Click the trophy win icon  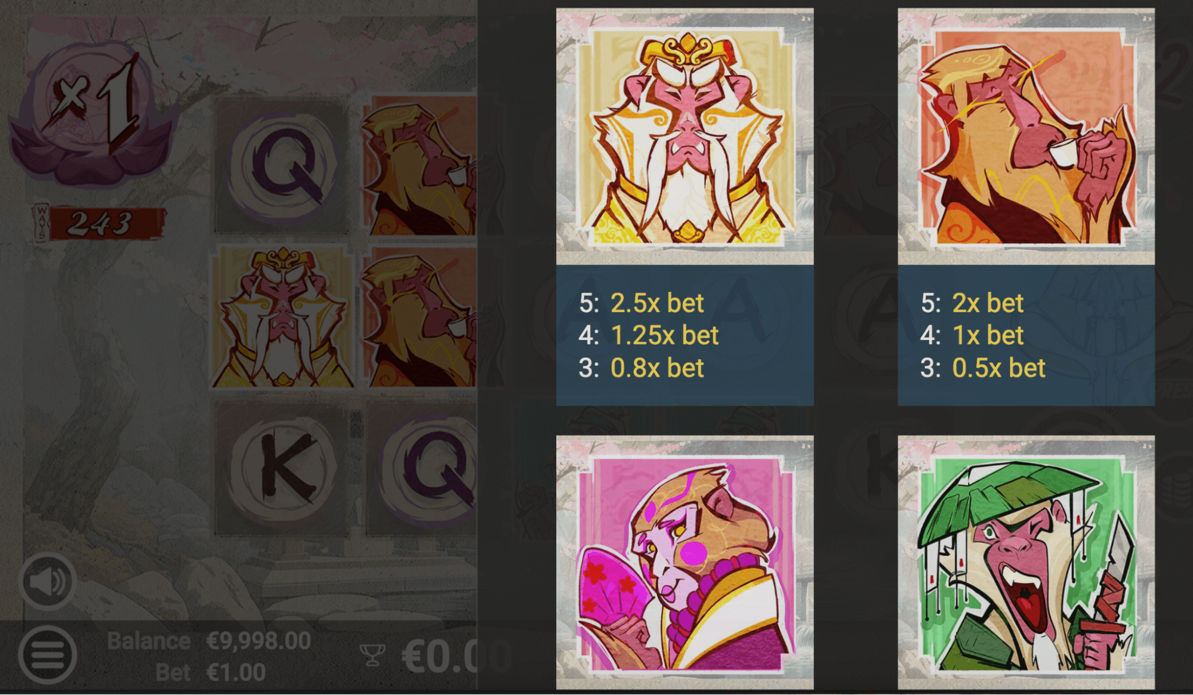372,655
